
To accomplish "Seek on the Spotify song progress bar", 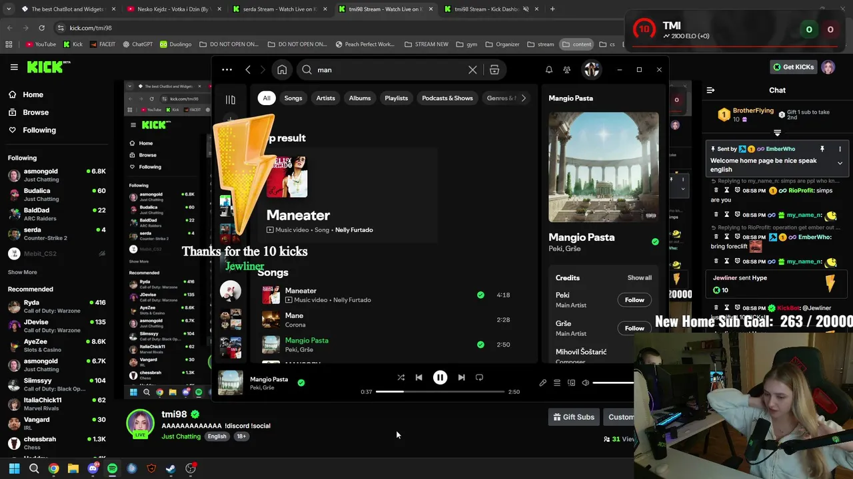I will click(x=440, y=391).
